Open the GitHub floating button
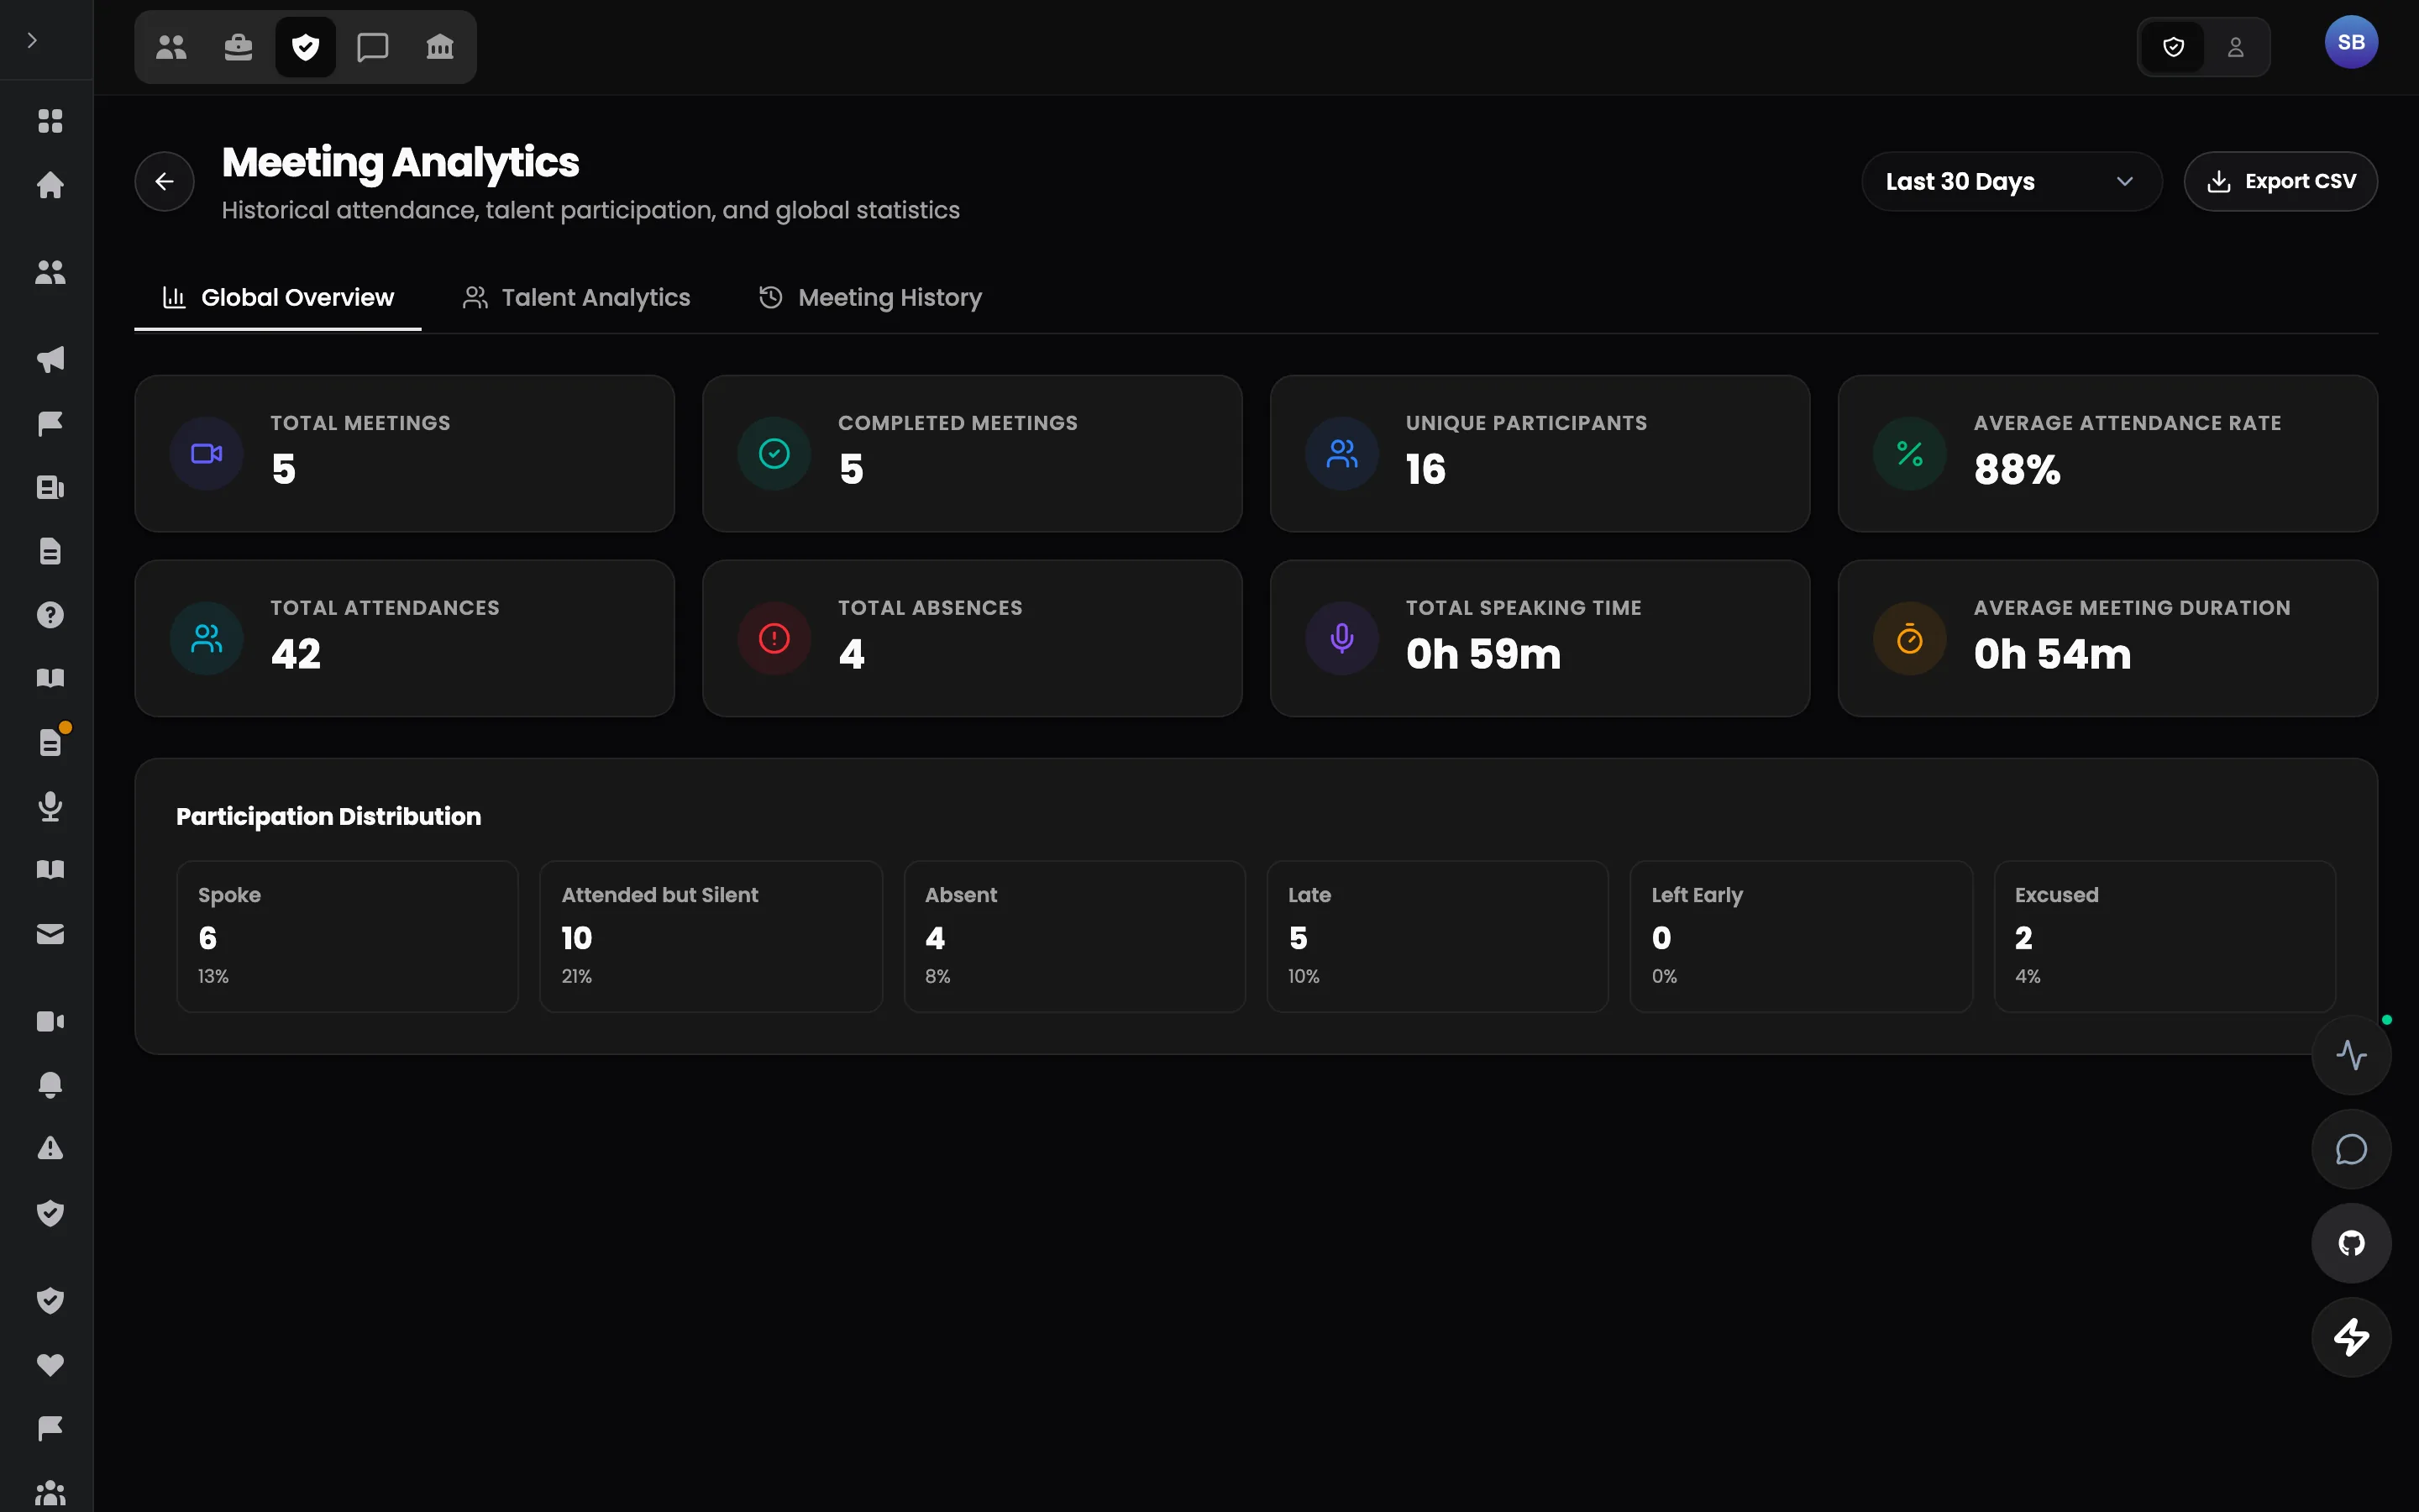 pyautogui.click(x=2351, y=1243)
